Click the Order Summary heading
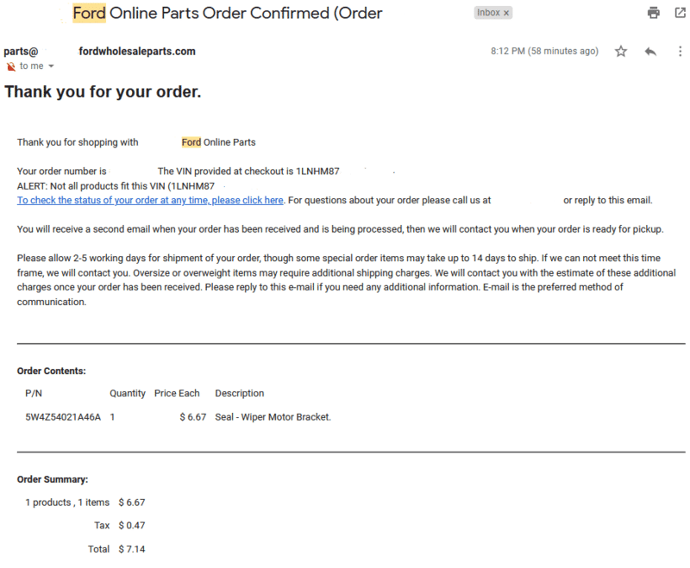Image resolution: width=690 pixels, height=568 pixels. [x=53, y=479]
